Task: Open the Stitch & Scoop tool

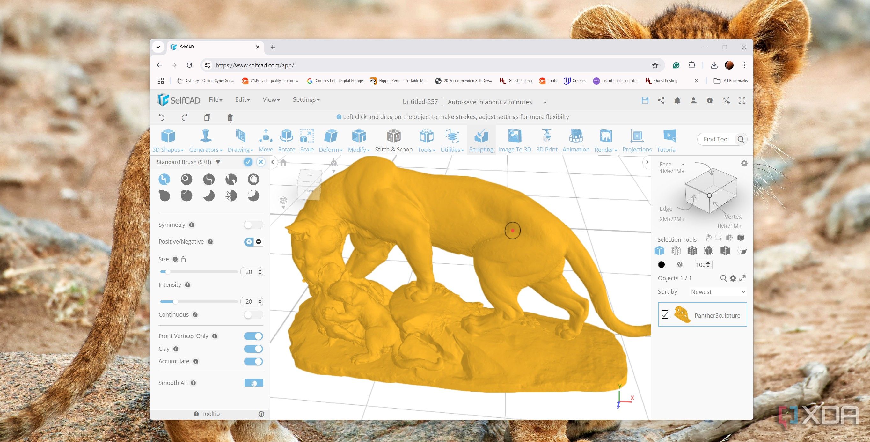Action: pos(393,140)
